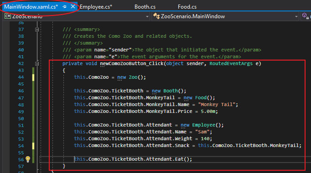311x173 pixels.
Task: Click the C# project icon beside ZooScenario
Action: pos(8,16)
